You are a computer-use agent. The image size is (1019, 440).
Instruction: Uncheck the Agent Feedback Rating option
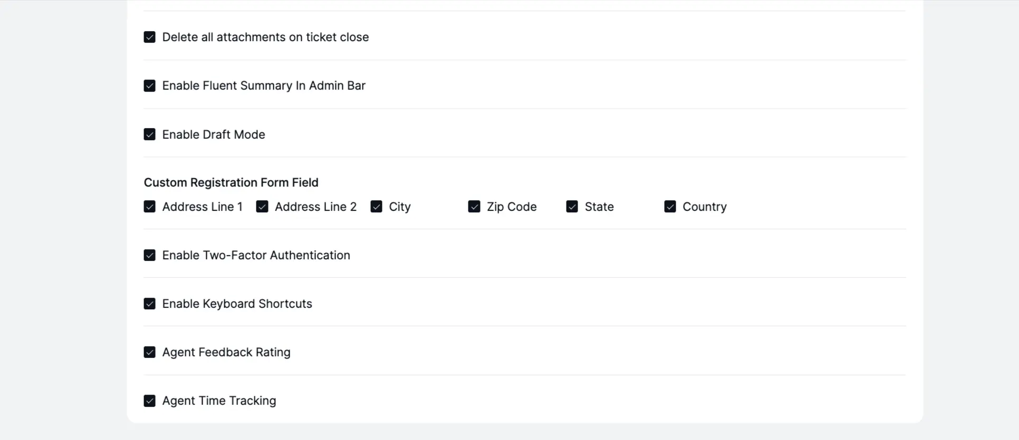tap(150, 352)
